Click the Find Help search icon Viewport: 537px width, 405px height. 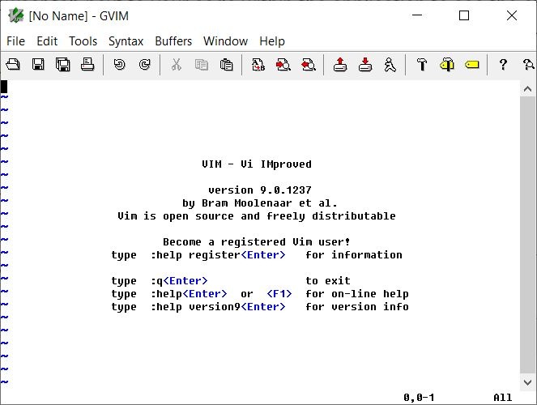pos(528,64)
